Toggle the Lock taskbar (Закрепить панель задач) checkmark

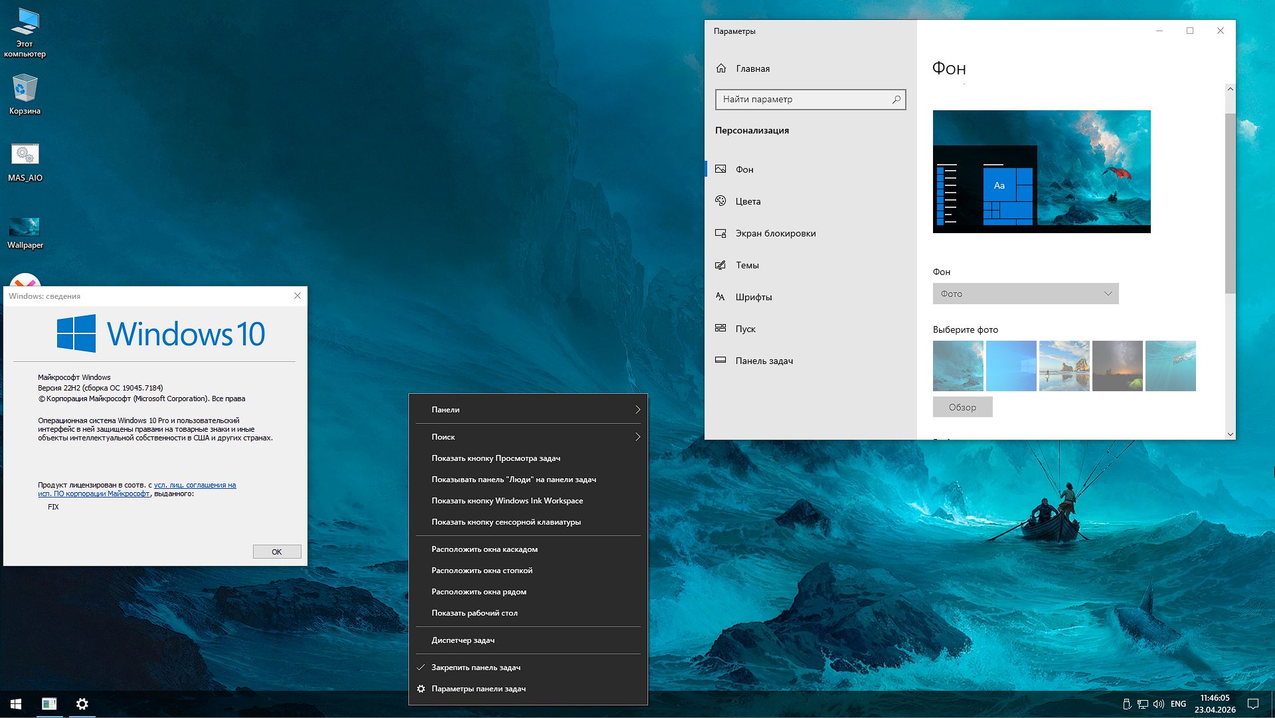tap(475, 668)
